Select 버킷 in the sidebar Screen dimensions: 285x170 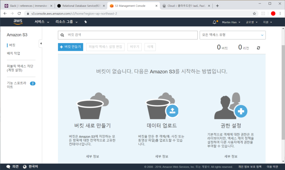click(x=12, y=45)
